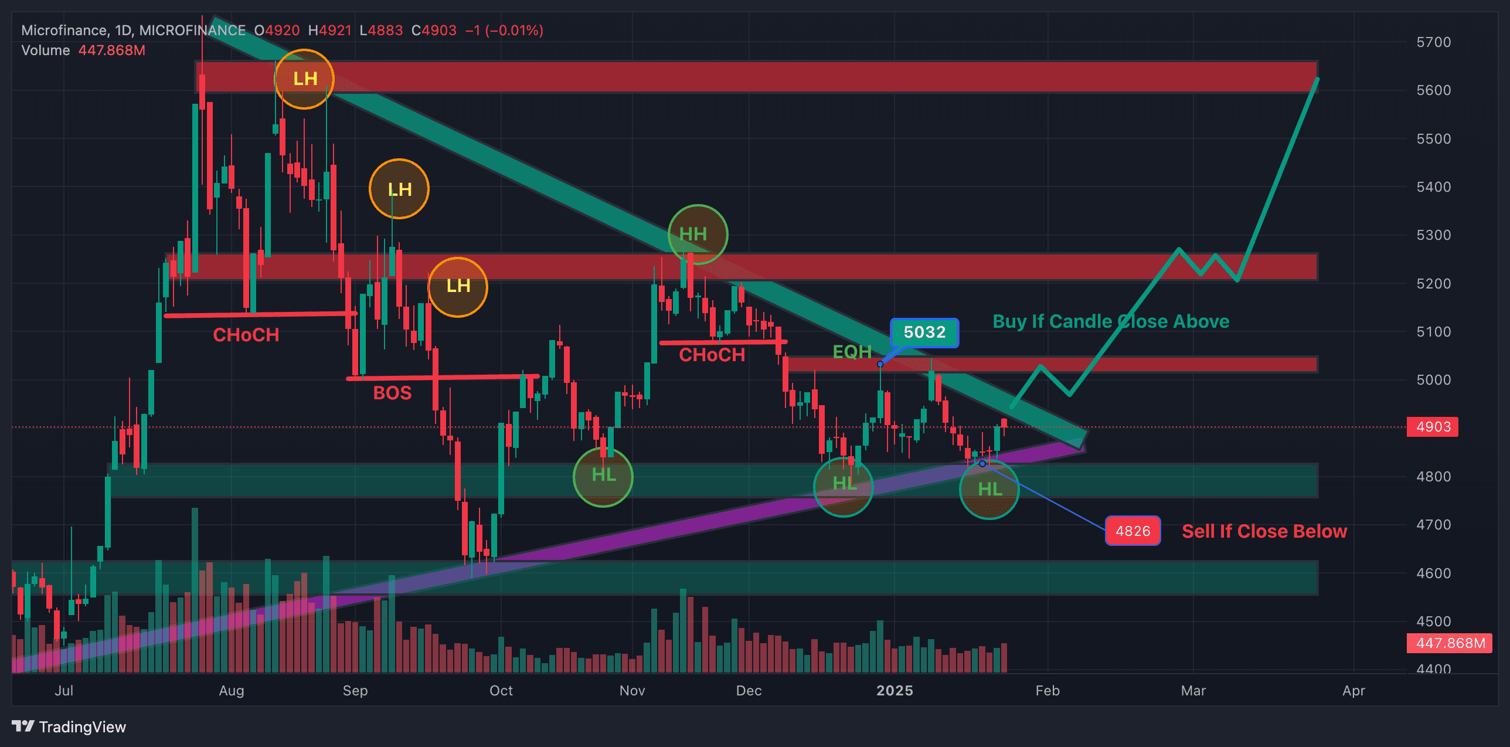Click the 4700 price axis level
This screenshot has width=1510, height=747.
[x=1433, y=525]
